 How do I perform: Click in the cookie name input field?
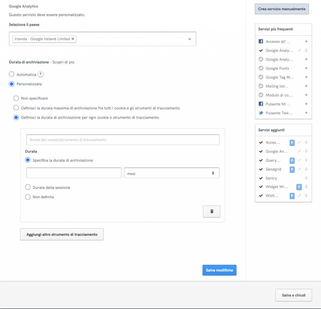[123, 140]
